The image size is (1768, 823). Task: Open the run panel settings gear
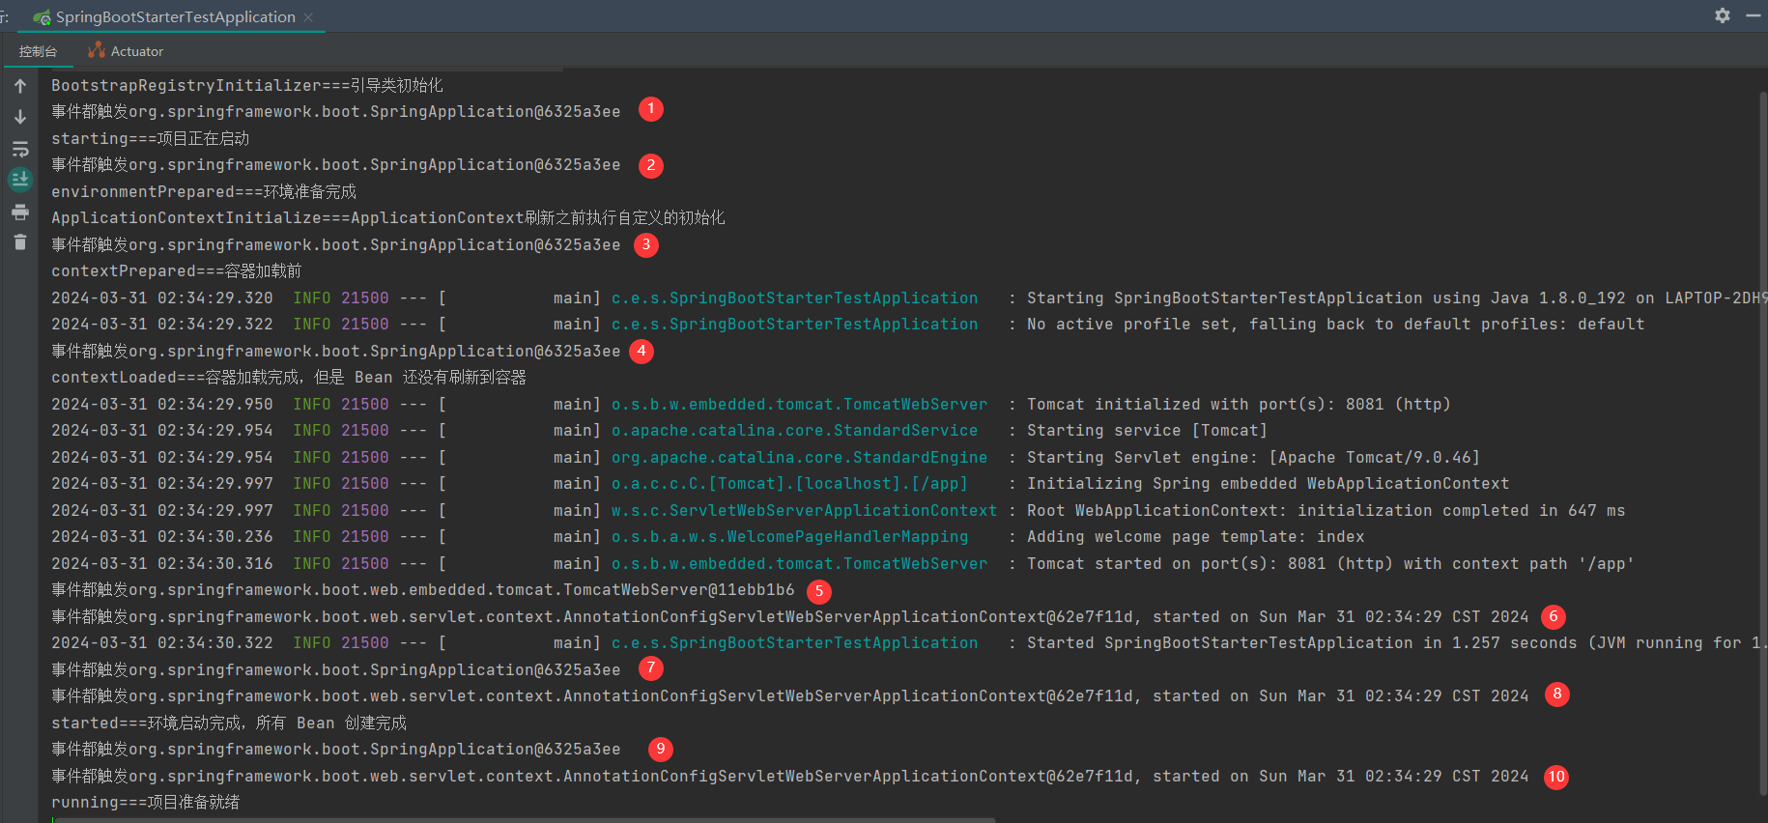point(1722,15)
